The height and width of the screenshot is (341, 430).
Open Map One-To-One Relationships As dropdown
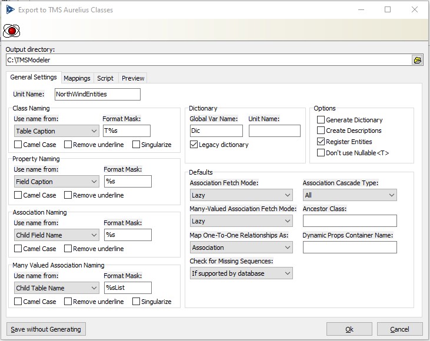[241, 248]
